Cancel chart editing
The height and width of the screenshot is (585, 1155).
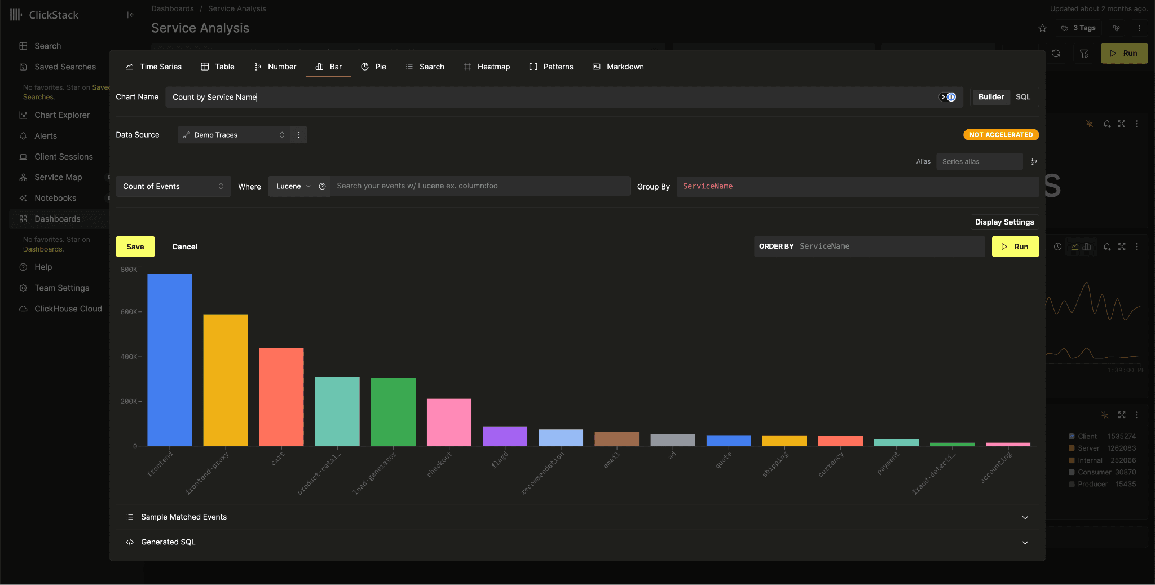pyautogui.click(x=184, y=247)
